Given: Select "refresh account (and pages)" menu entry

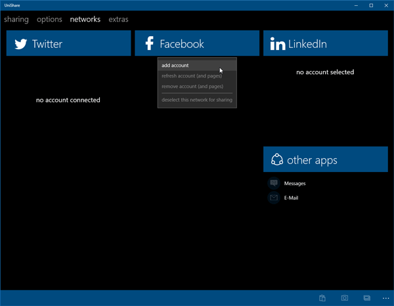Looking at the screenshot, I should [x=192, y=76].
